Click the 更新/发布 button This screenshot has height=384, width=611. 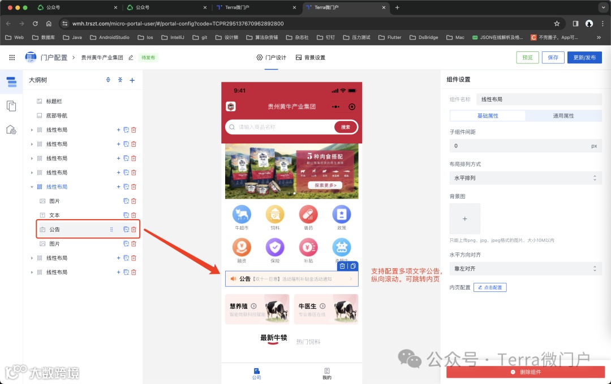click(584, 58)
